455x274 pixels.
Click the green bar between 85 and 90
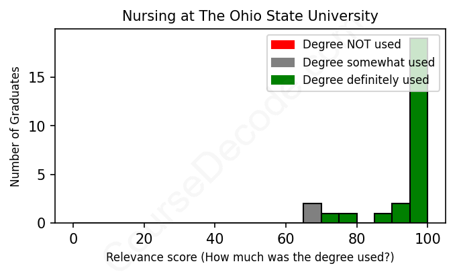pyautogui.click(x=383, y=218)
